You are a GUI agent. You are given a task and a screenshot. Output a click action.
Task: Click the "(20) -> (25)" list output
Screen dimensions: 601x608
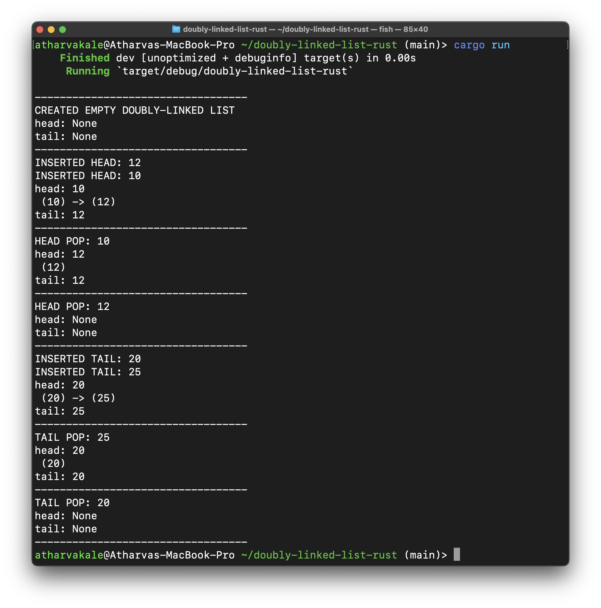[x=78, y=398]
